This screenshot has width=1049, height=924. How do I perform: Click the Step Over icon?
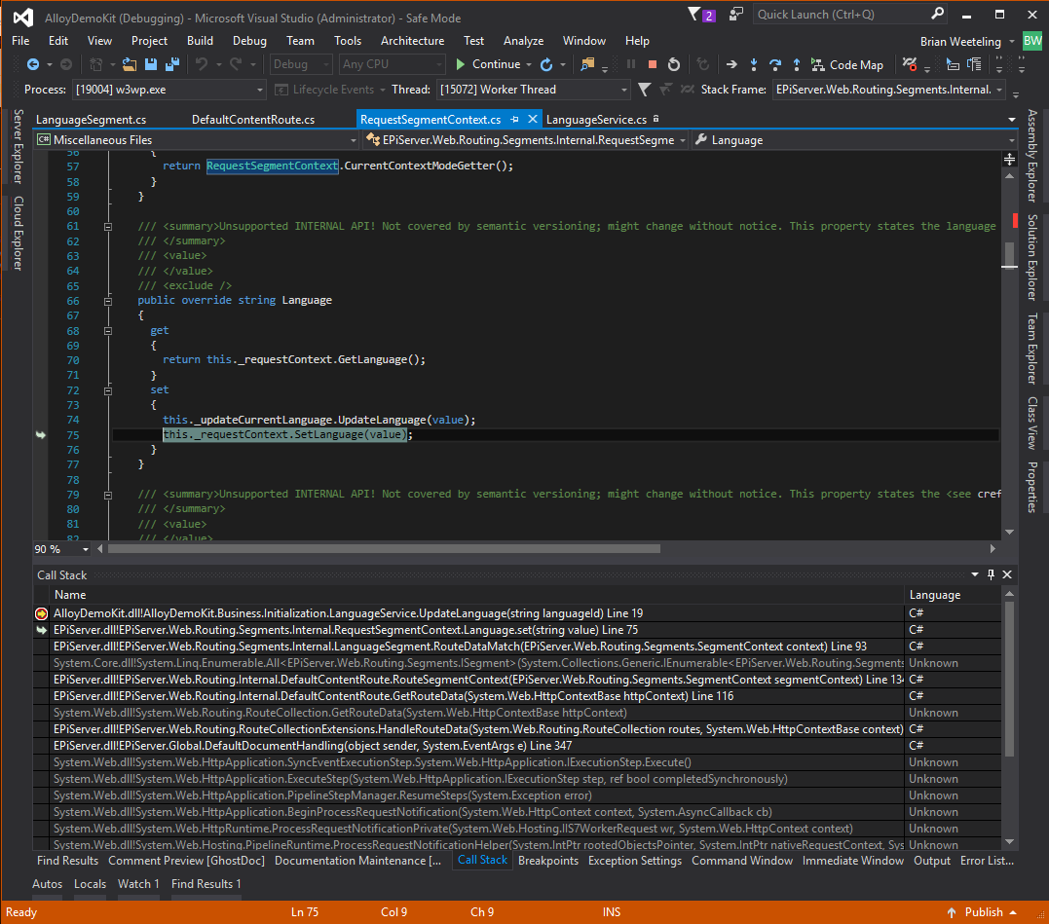[x=775, y=64]
